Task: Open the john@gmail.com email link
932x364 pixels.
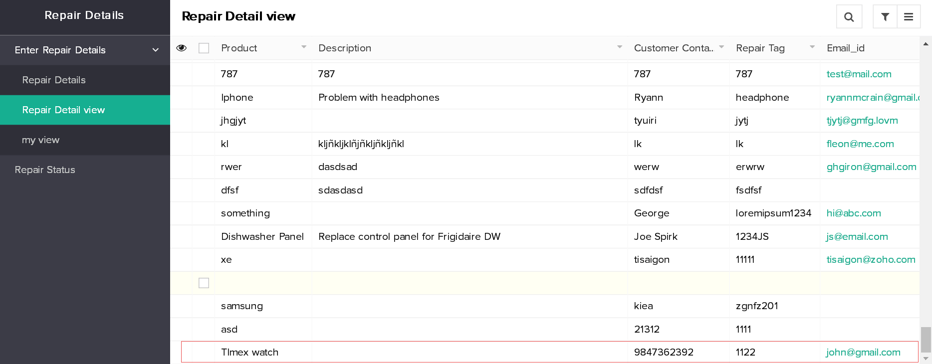Action: 863,352
